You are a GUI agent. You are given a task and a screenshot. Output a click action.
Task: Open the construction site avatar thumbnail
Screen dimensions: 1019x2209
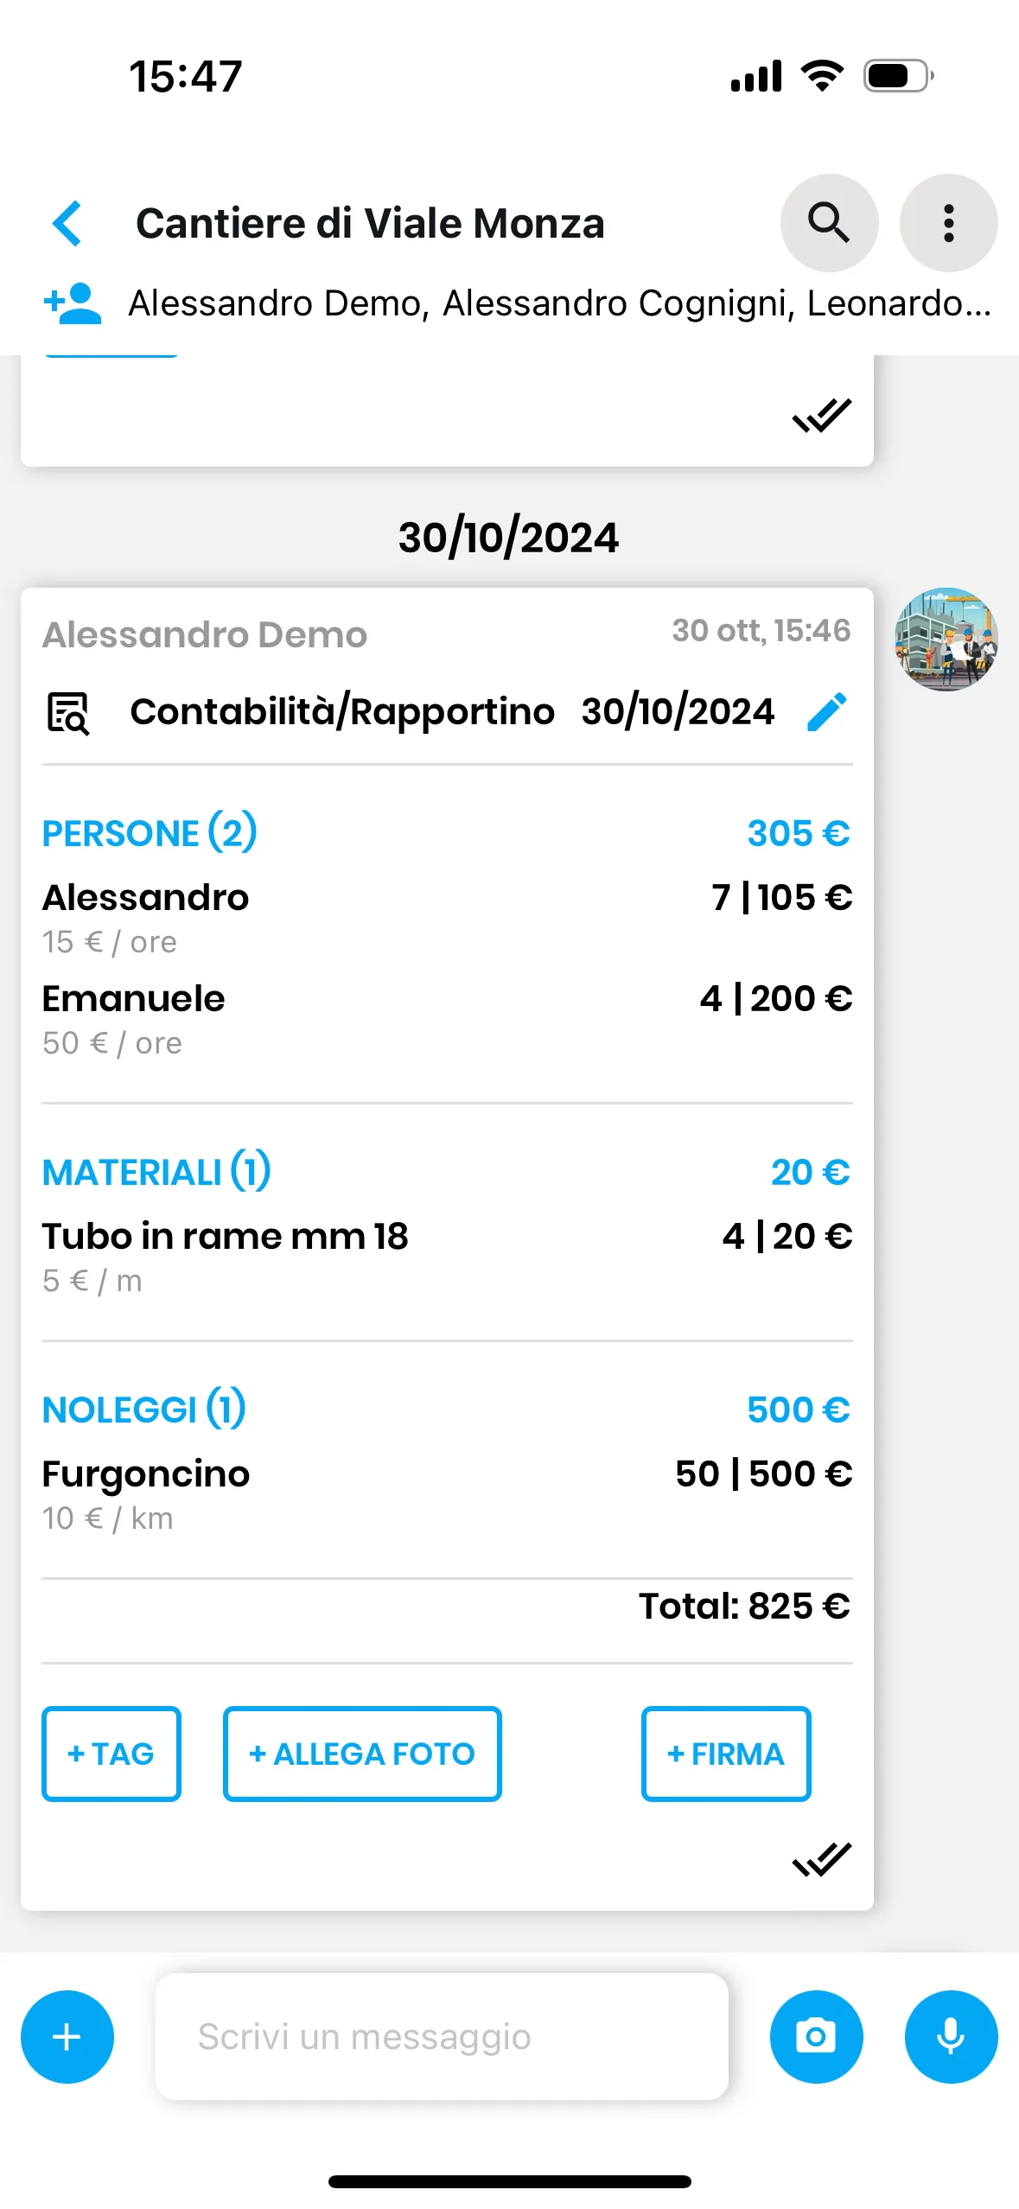(946, 640)
